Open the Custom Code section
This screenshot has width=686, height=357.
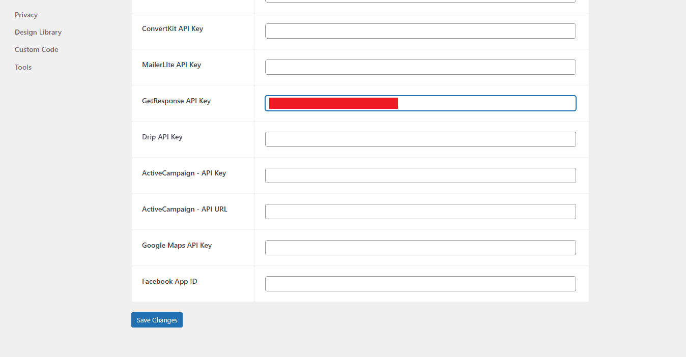click(x=36, y=49)
